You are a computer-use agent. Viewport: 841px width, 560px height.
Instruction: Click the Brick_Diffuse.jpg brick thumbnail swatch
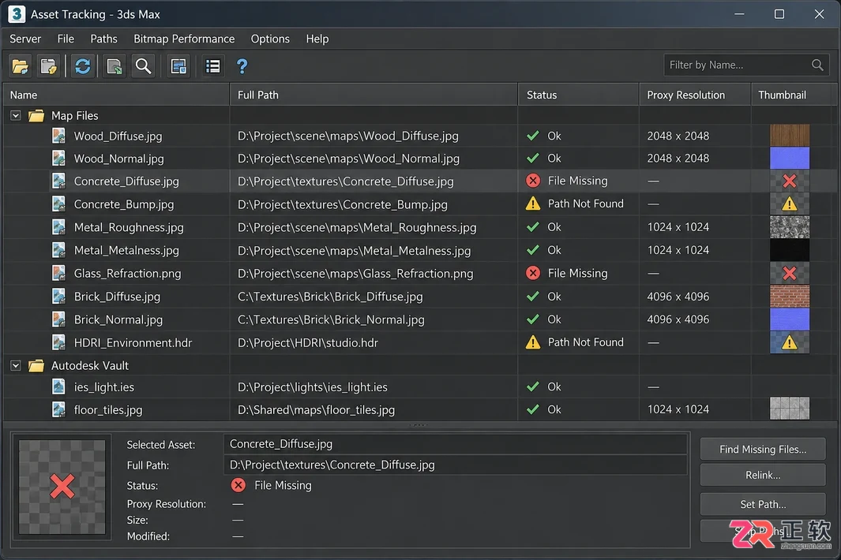[x=790, y=297]
